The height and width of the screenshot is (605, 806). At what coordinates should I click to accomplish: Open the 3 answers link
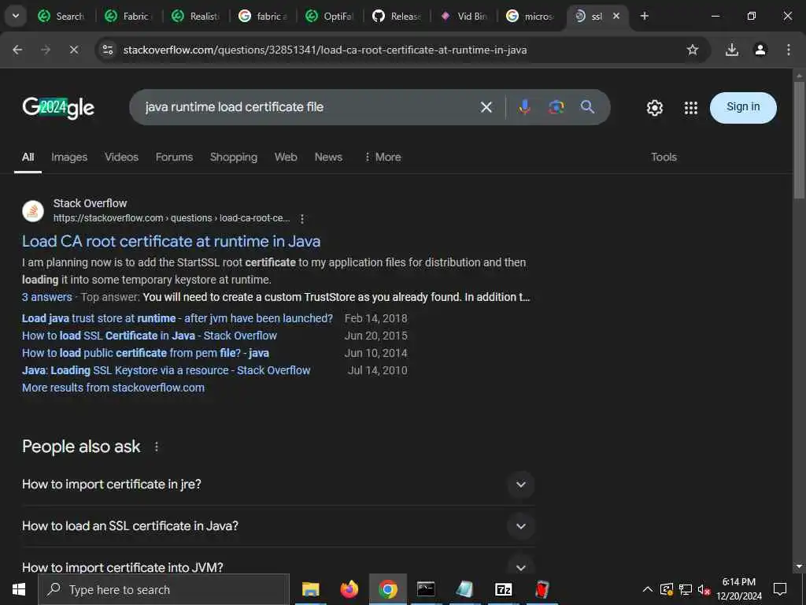point(46,297)
